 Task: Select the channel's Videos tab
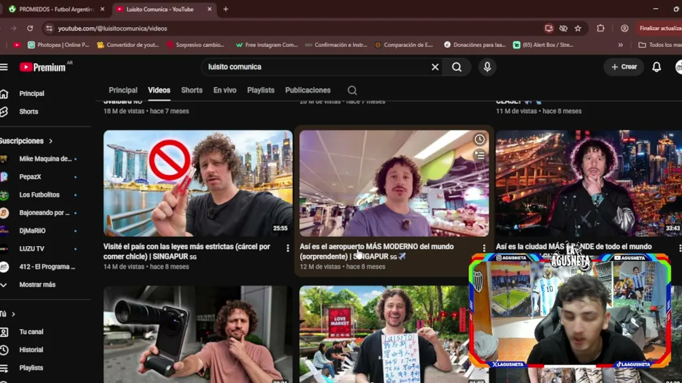(159, 90)
